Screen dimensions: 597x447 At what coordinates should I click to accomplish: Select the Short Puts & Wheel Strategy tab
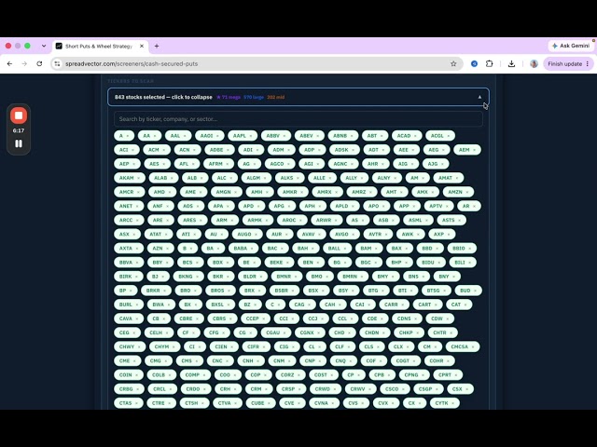[x=100, y=46]
